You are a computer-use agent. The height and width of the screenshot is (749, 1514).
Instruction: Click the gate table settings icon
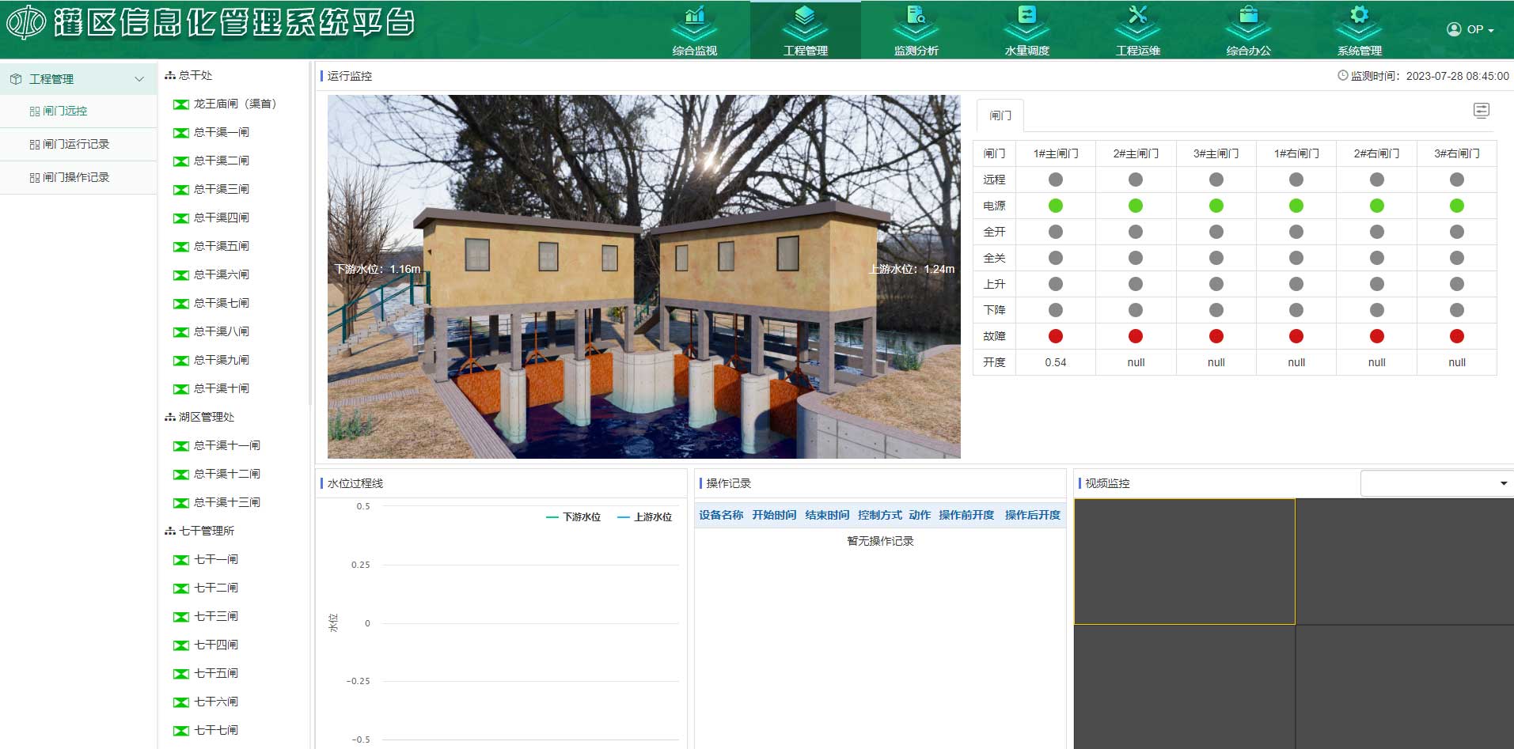(x=1481, y=111)
